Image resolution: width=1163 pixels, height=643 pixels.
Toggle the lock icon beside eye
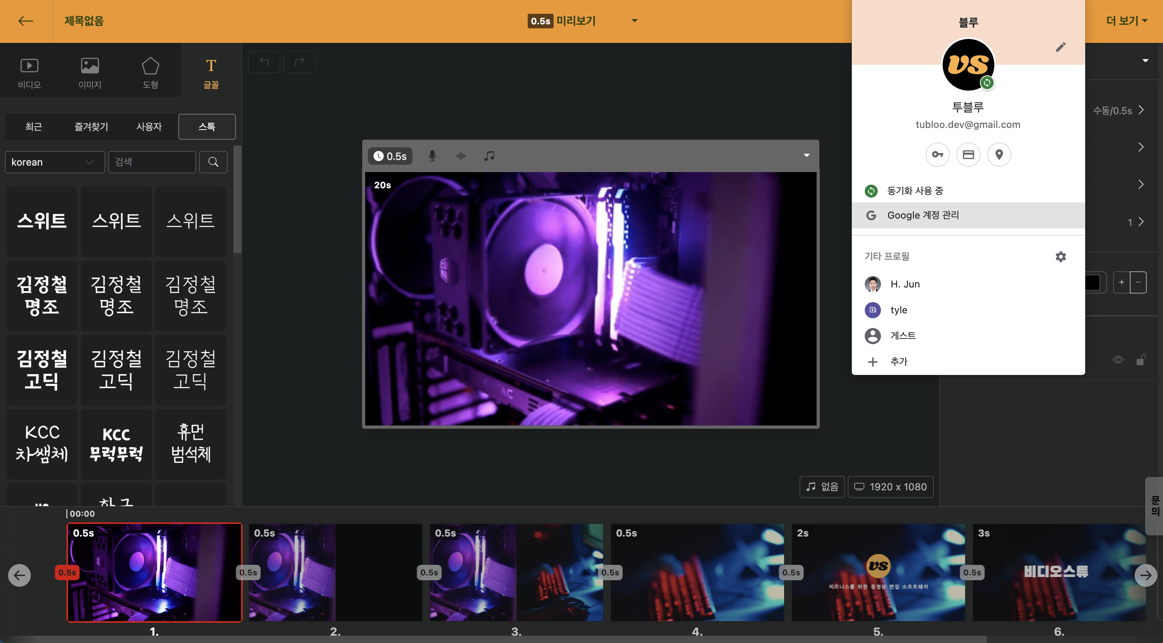[1140, 360]
